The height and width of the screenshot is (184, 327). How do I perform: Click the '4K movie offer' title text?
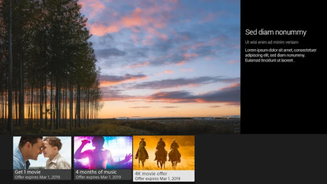pos(151,173)
